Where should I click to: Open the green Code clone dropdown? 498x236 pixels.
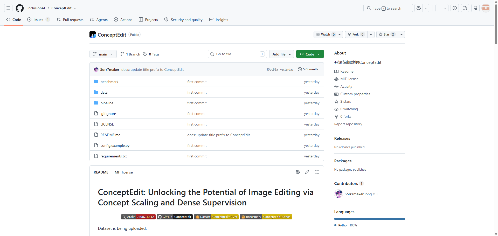point(310,54)
